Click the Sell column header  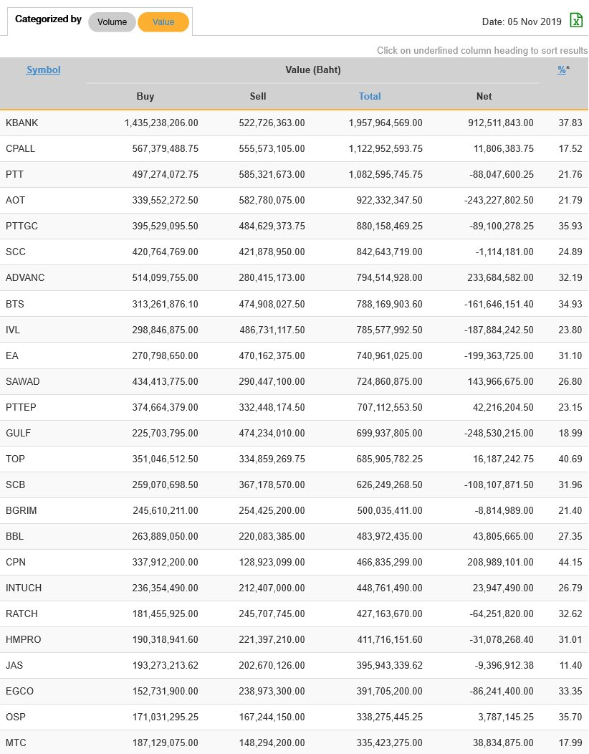point(258,96)
